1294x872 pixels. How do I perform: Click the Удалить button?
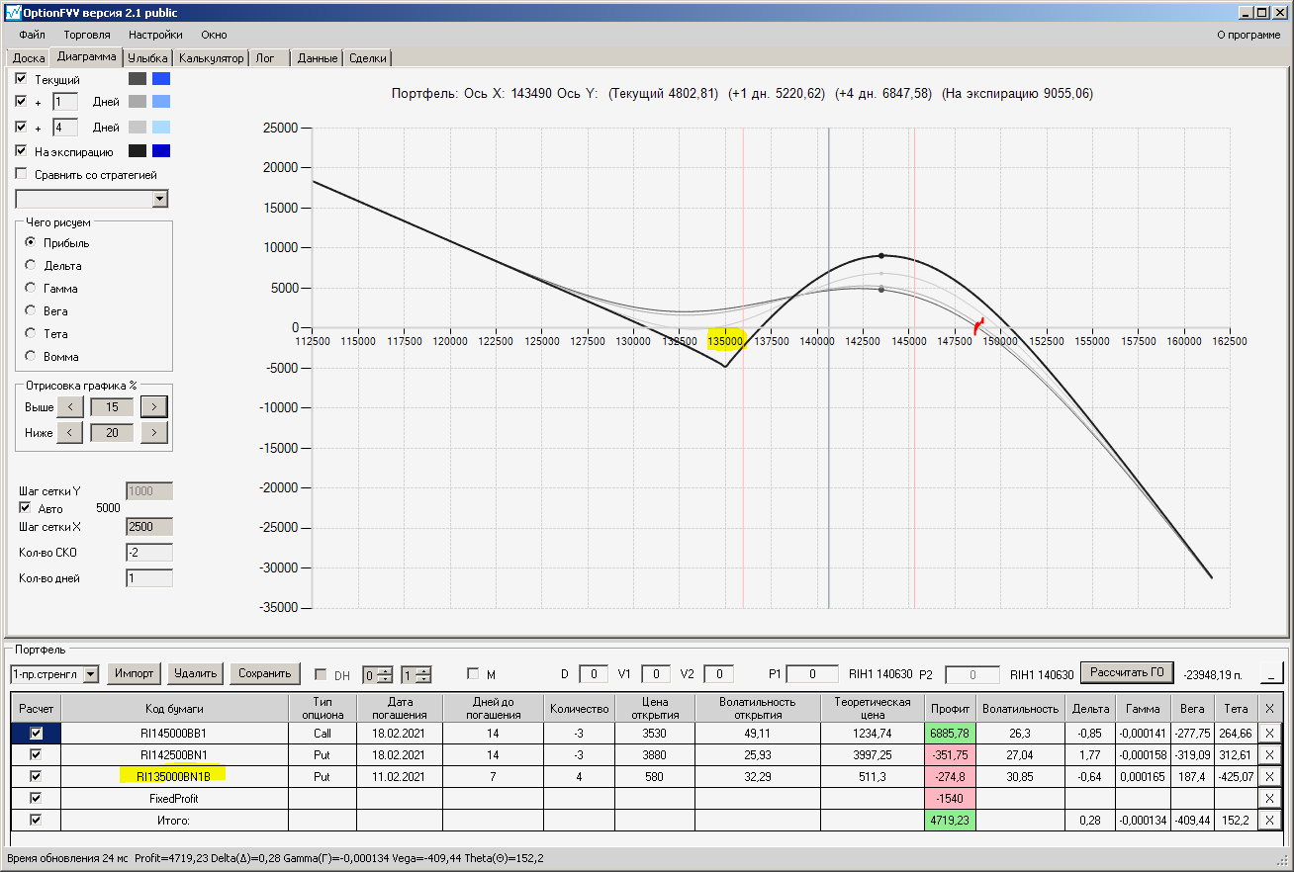(195, 673)
